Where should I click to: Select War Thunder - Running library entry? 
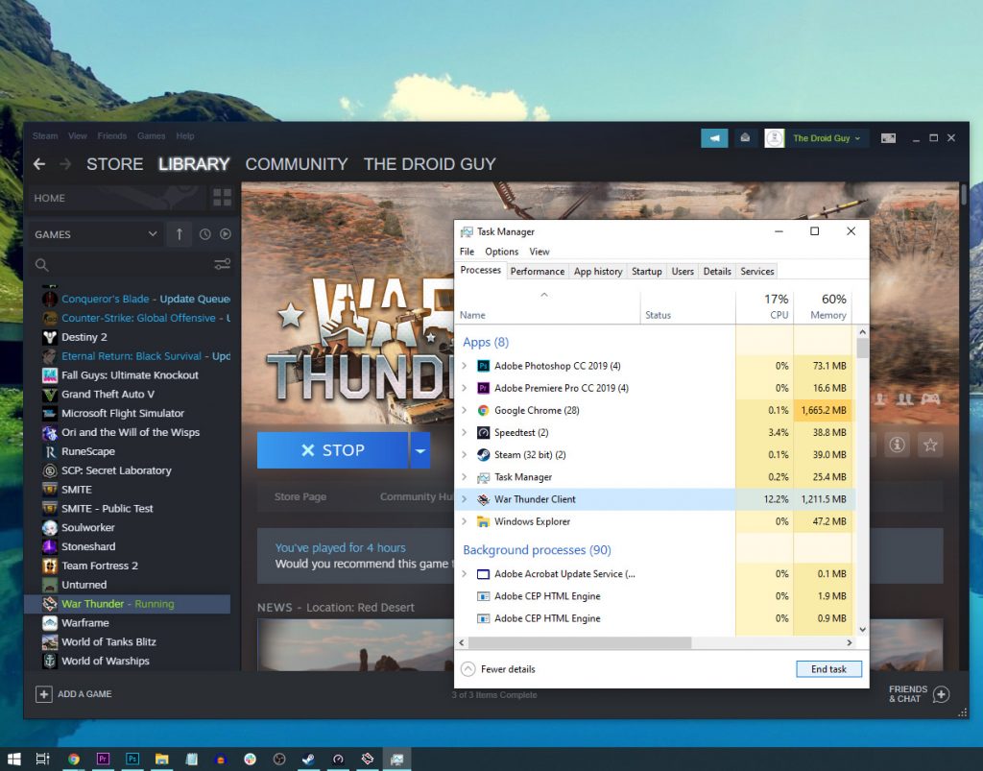click(128, 604)
